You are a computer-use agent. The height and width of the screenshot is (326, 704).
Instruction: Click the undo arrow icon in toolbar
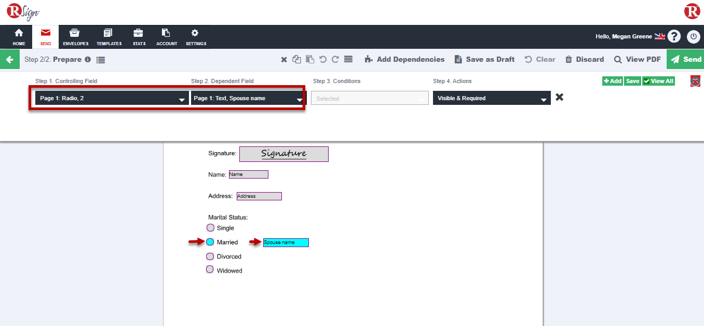tap(323, 60)
